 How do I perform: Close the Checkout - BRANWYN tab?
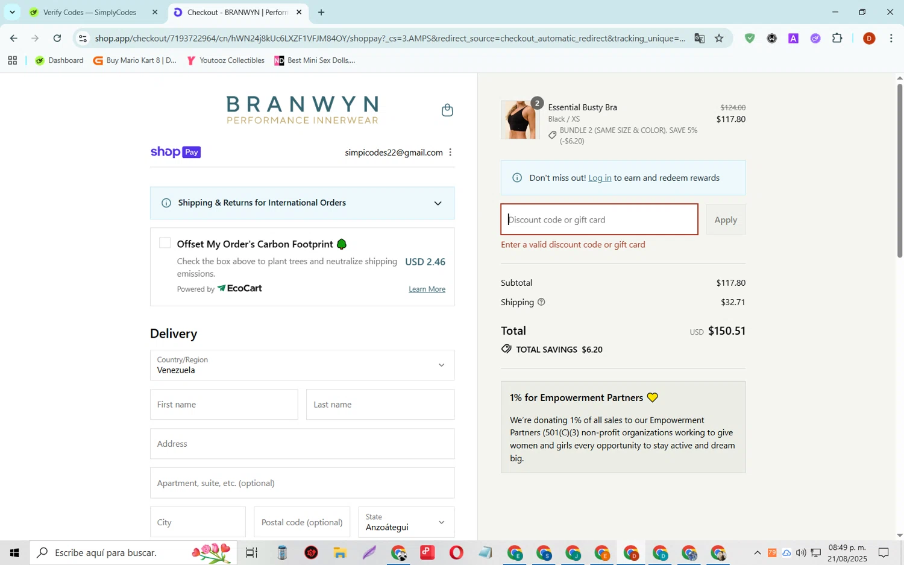click(x=299, y=12)
